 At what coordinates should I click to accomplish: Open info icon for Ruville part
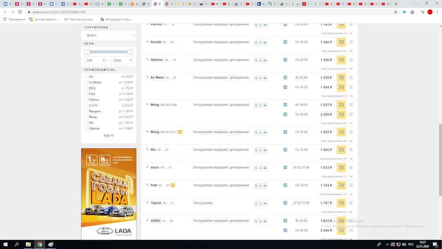tap(261, 42)
